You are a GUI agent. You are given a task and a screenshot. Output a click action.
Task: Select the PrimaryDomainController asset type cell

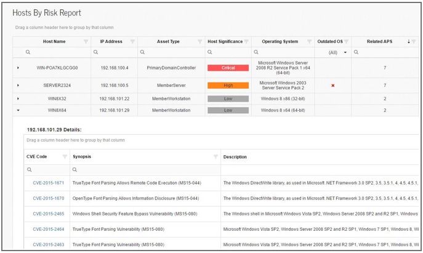[171, 68]
